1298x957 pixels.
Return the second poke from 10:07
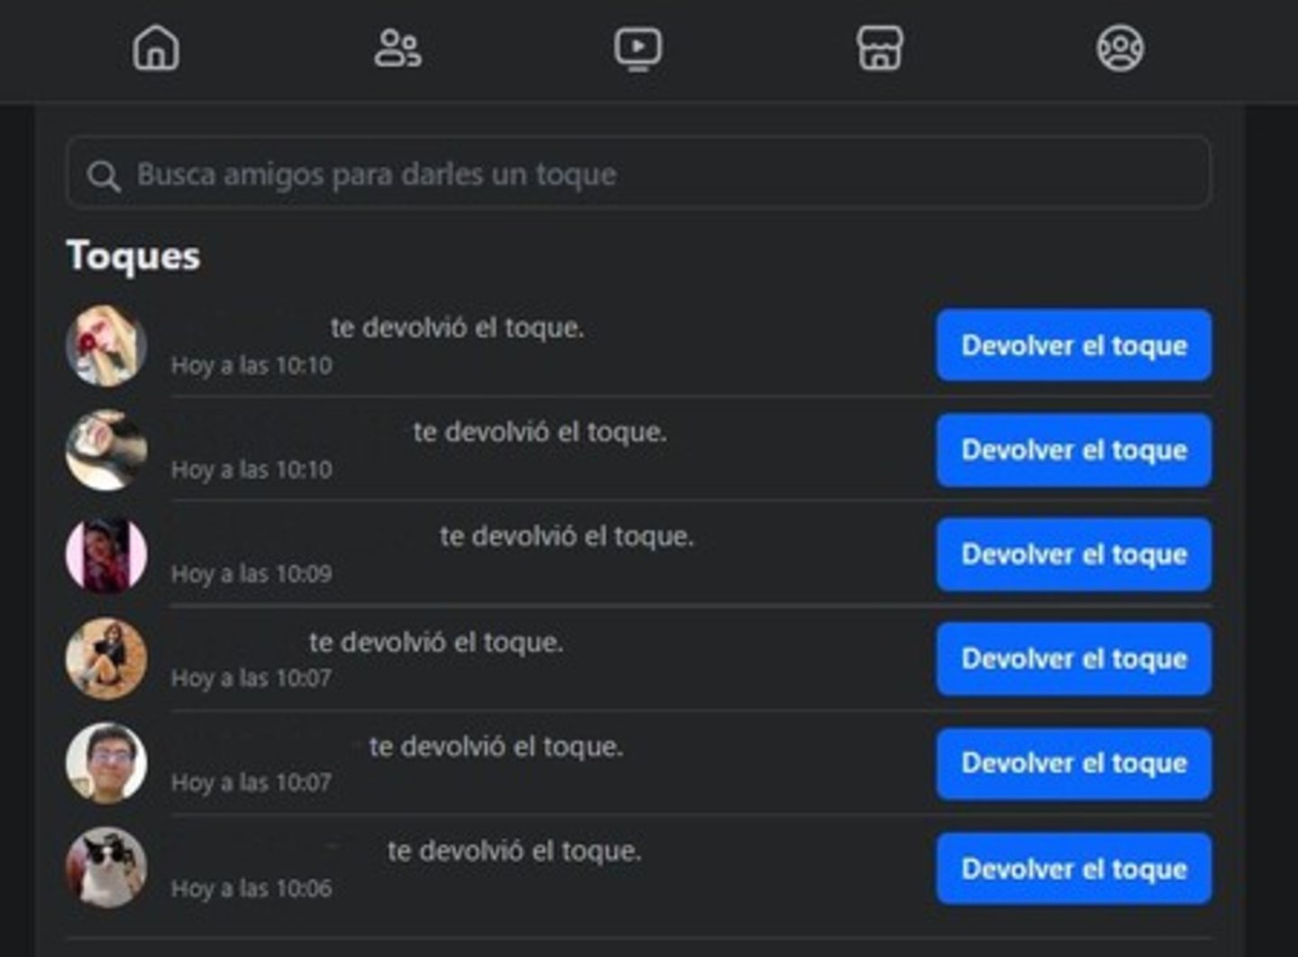tap(1073, 763)
